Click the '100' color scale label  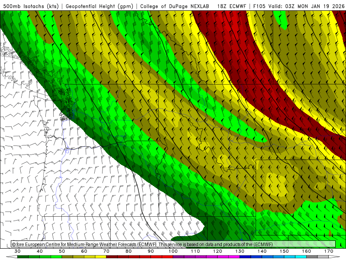173,251
